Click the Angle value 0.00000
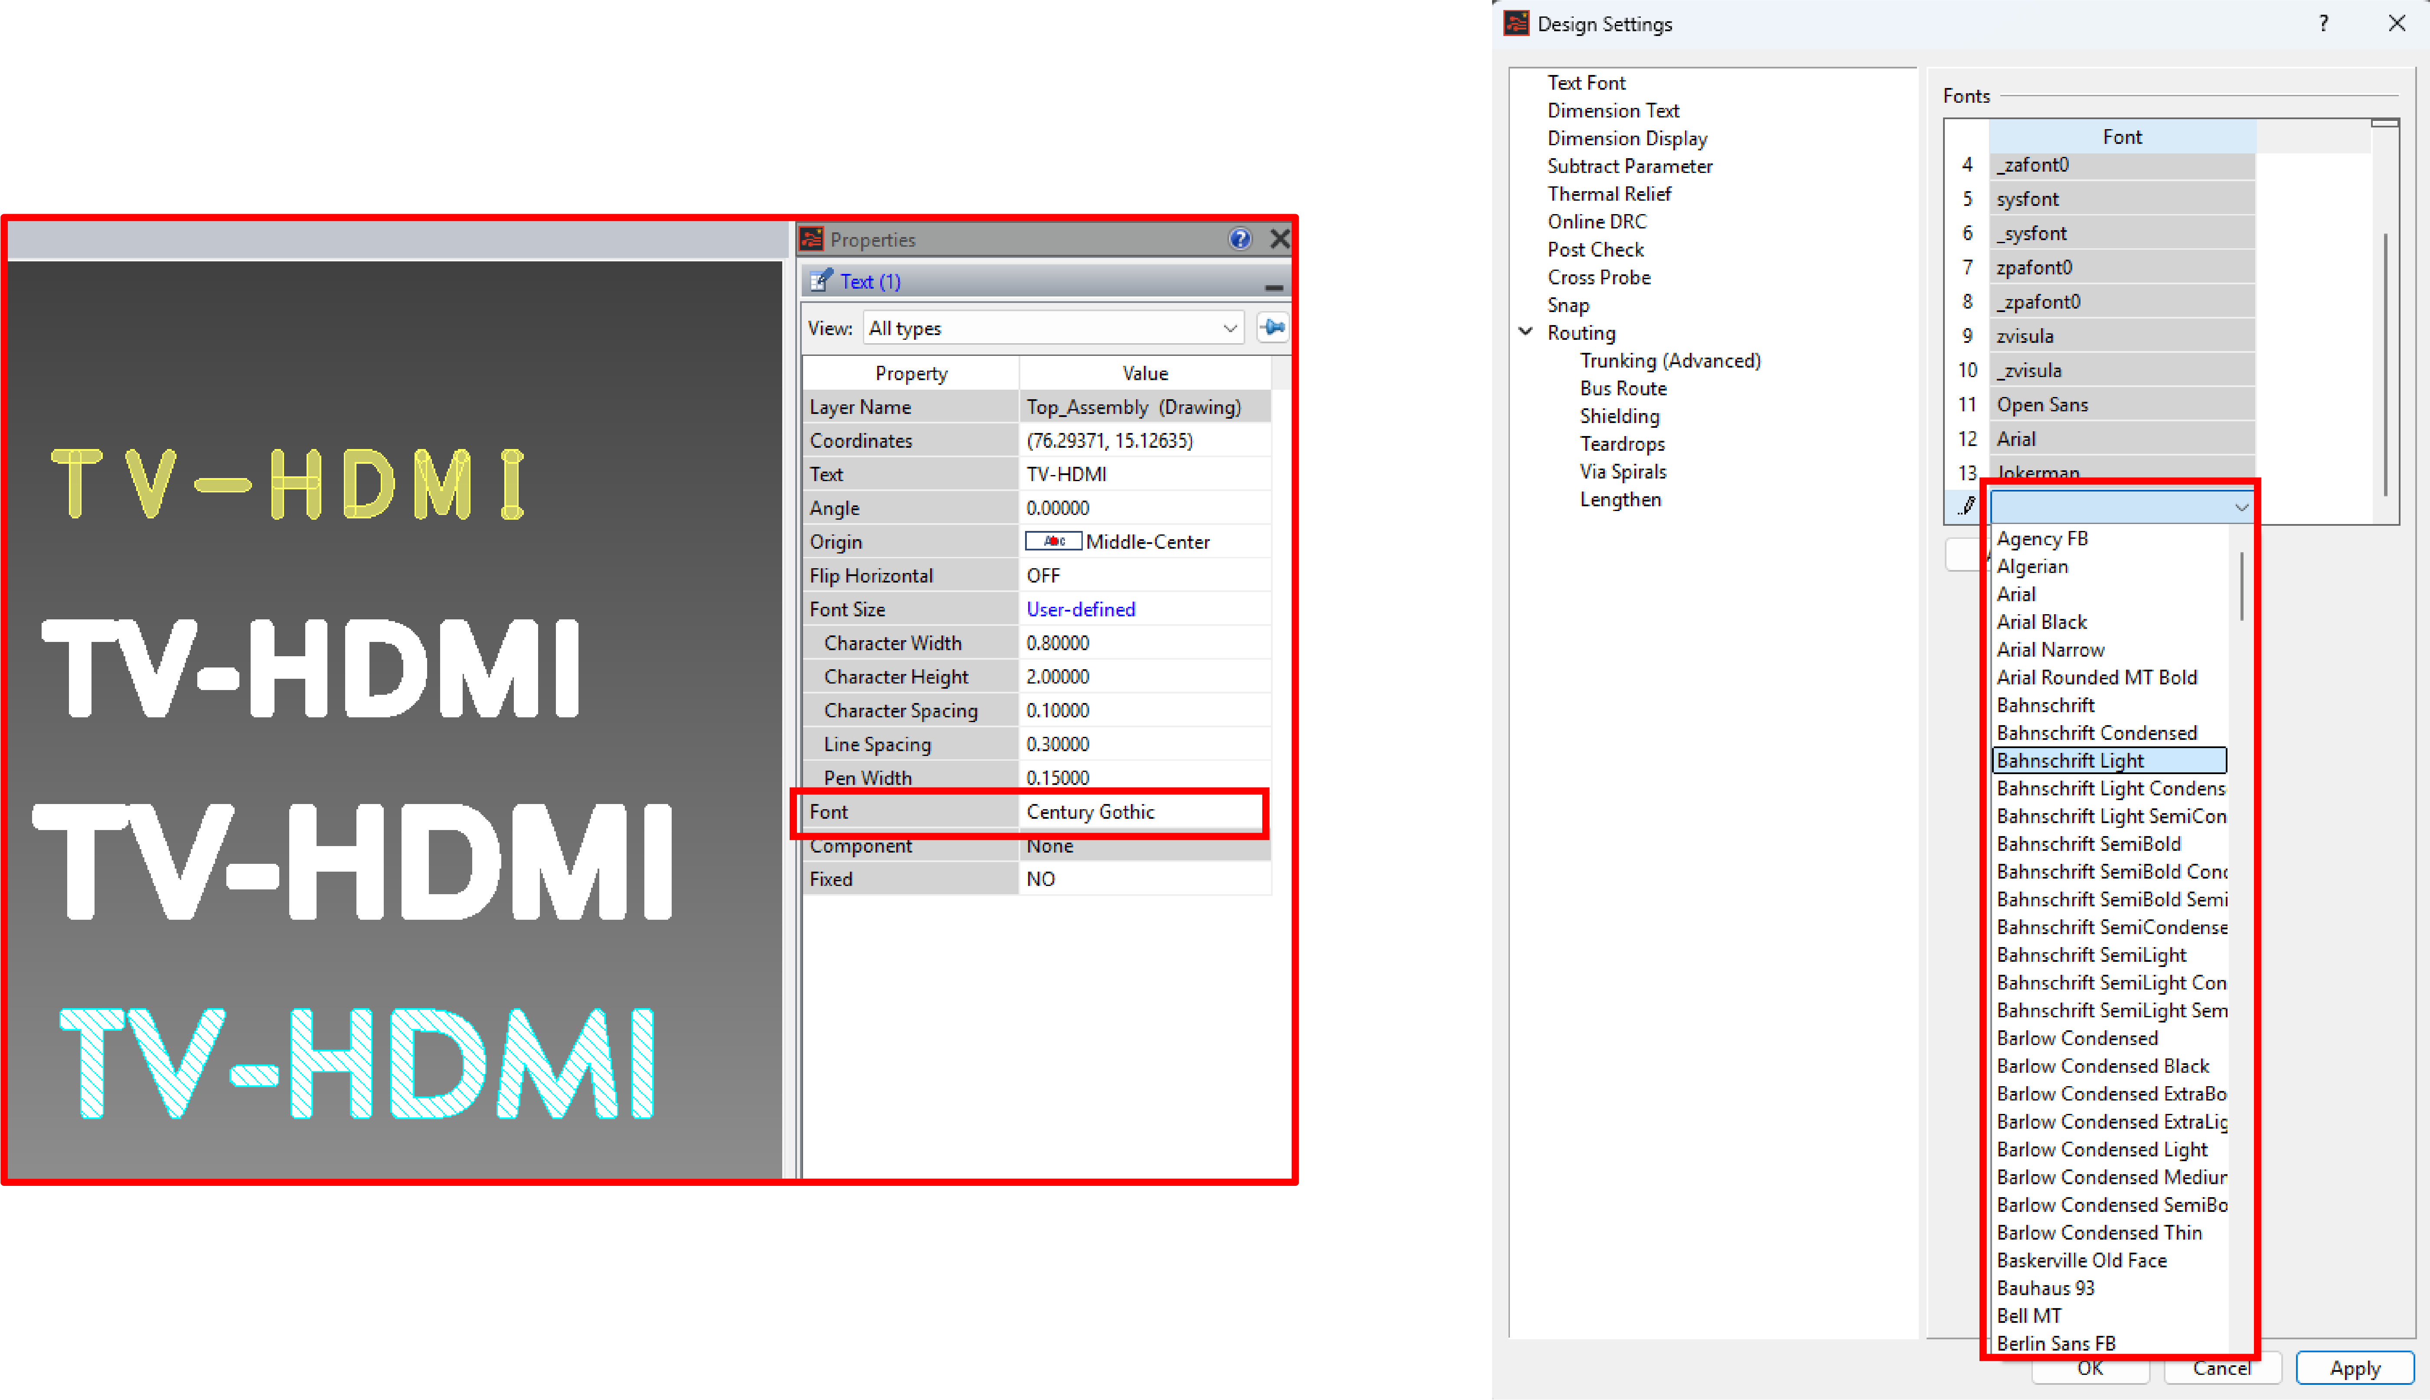This screenshot has height=1400, width=2430. coord(1144,508)
